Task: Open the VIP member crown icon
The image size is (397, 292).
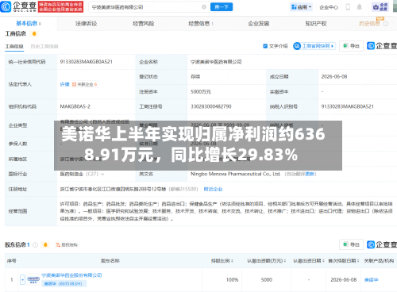Action: point(380,7)
